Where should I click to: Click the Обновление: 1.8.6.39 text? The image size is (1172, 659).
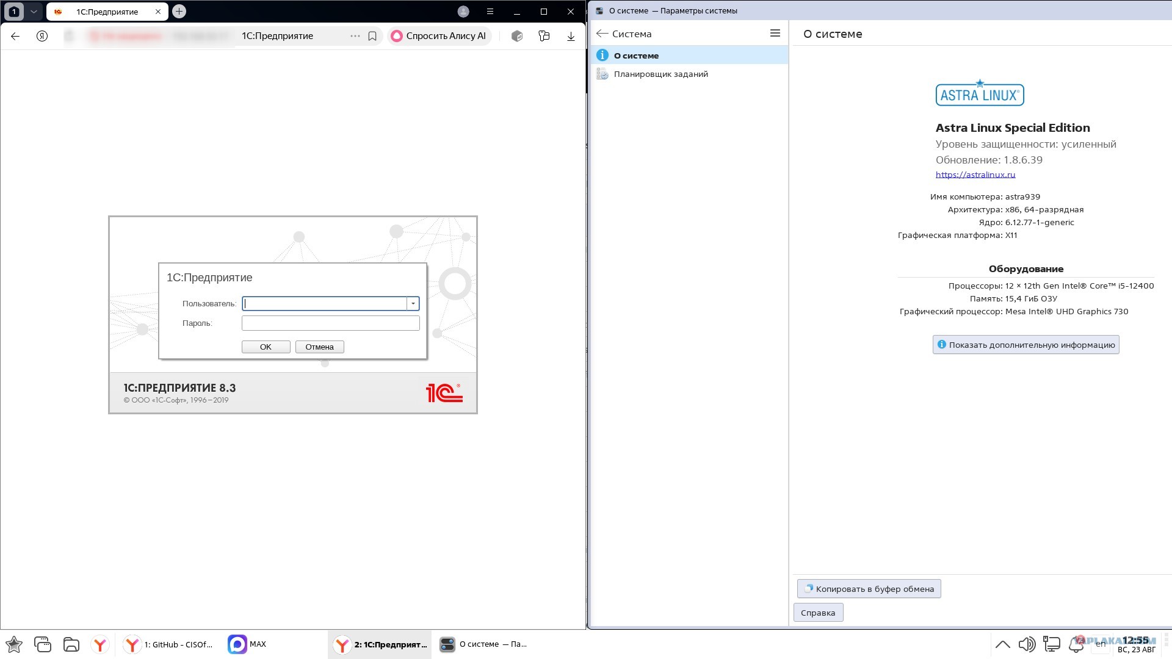point(989,160)
